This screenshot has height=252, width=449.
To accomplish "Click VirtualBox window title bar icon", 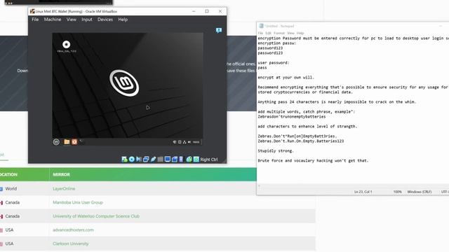I will pos(32,11).
